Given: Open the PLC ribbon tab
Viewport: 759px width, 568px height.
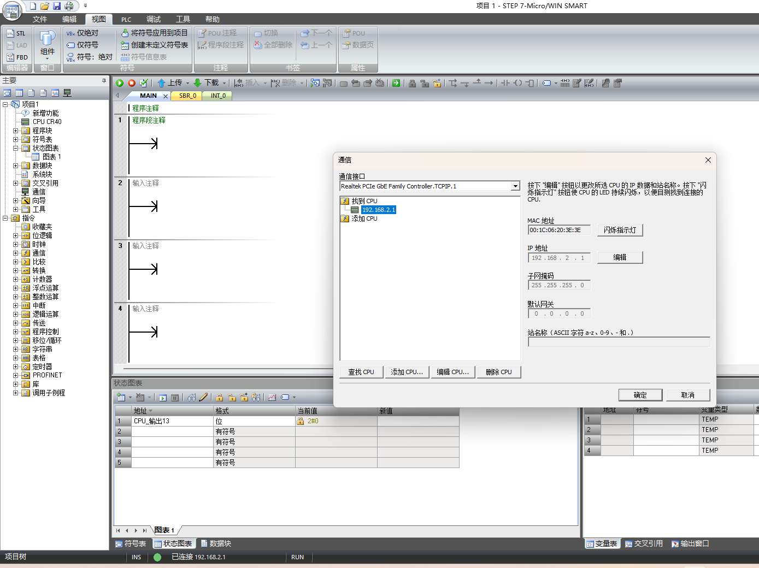Looking at the screenshot, I should click(126, 19).
